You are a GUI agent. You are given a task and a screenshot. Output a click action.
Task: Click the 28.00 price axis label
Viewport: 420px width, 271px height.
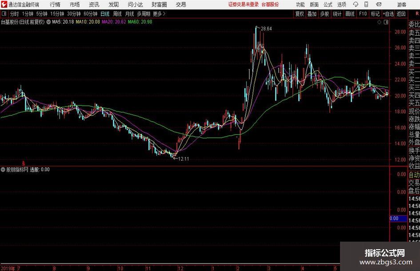[x=400, y=32]
